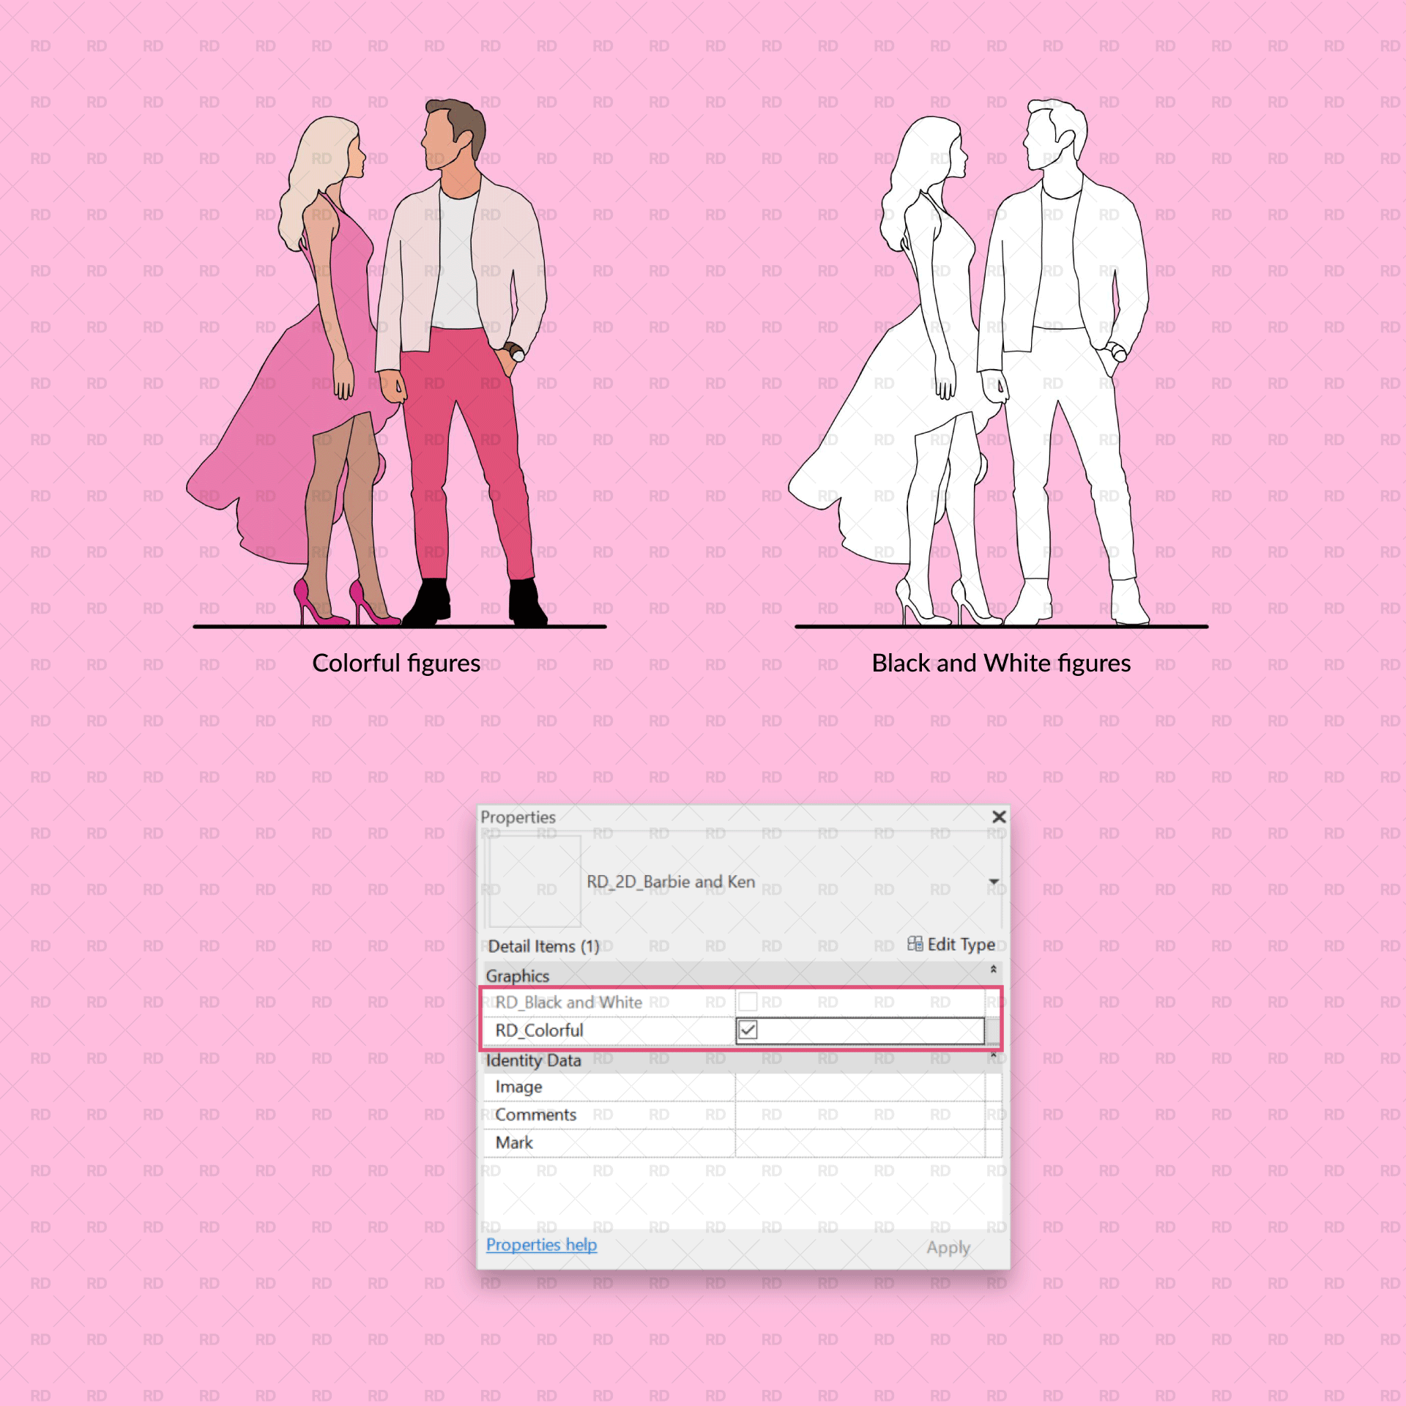The height and width of the screenshot is (1406, 1406).
Task: Collapse the Identity Data section
Action: [x=993, y=1055]
